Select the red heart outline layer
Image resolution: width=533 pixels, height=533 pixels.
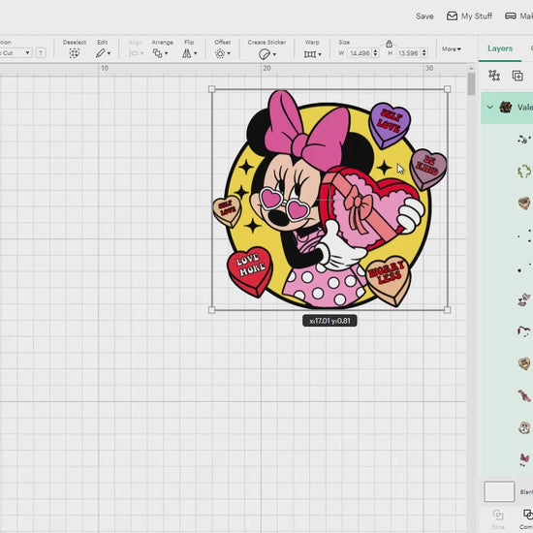coord(523,330)
